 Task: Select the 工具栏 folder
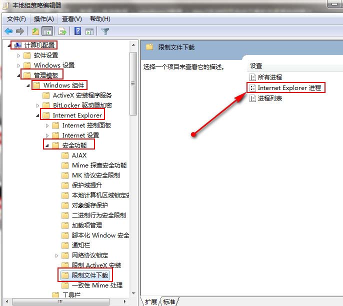(71, 295)
